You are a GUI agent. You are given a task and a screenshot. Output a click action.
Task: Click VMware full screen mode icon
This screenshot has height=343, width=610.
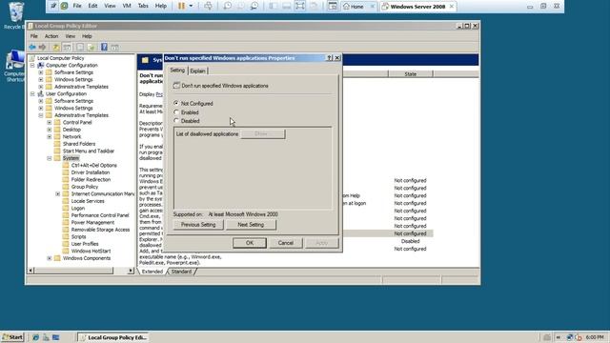tap(300, 6)
